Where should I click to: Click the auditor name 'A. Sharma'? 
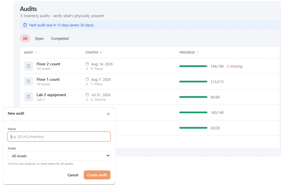click(x=98, y=100)
